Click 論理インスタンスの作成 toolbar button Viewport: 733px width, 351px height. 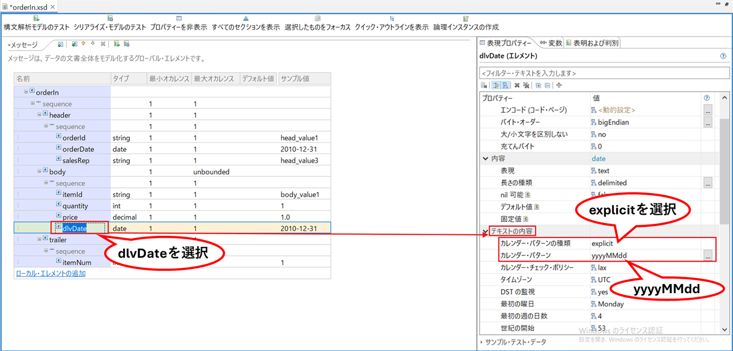(x=466, y=23)
